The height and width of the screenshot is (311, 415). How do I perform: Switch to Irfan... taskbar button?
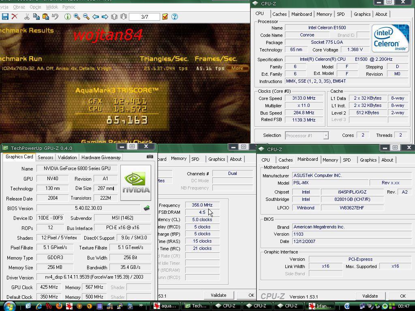(320, 306)
